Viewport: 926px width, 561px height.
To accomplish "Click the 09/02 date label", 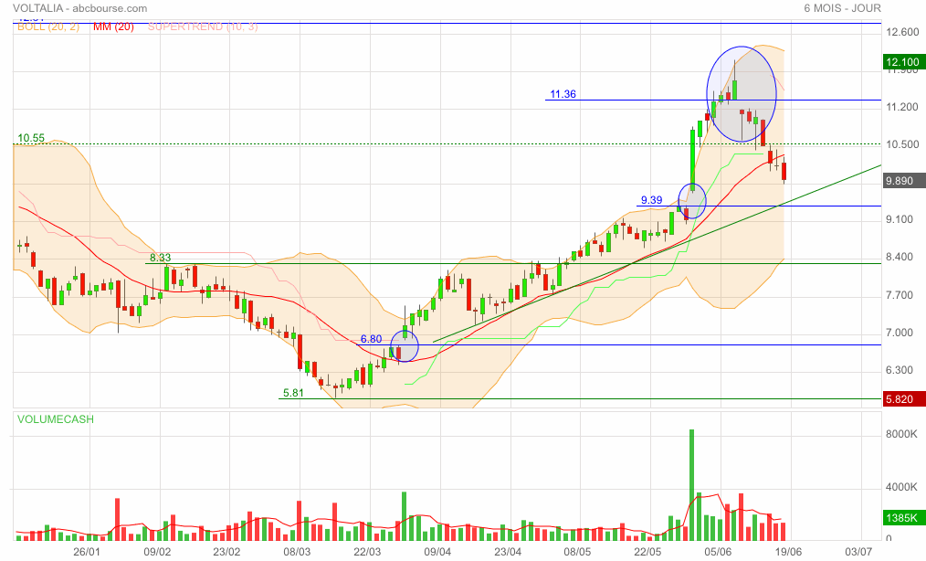I will [157, 552].
